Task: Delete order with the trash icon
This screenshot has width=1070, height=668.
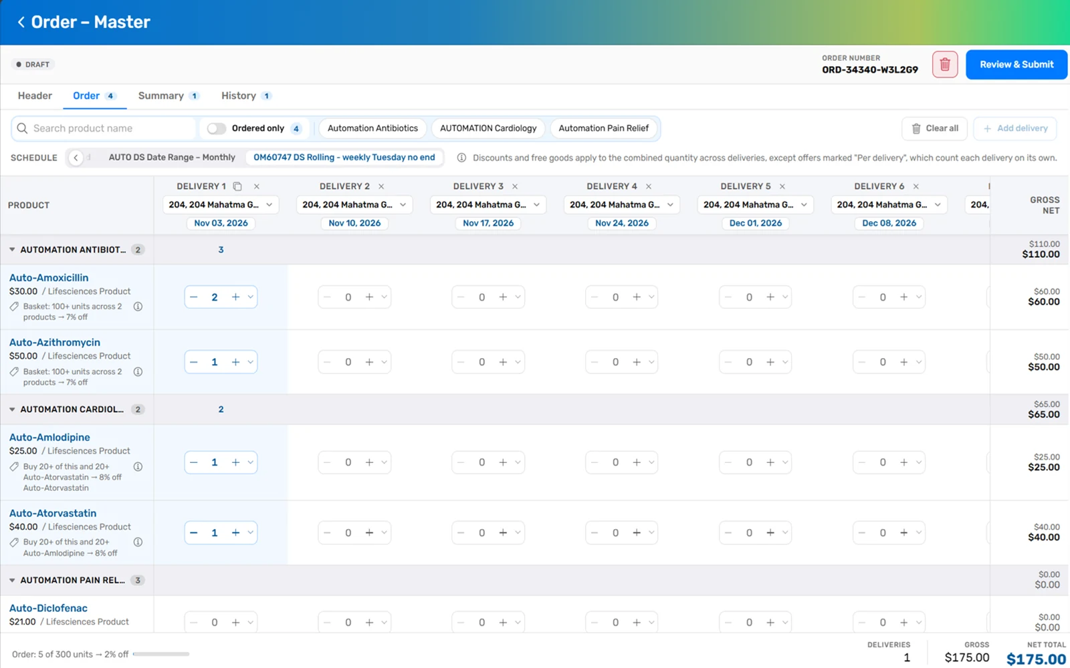Action: coord(945,65)
